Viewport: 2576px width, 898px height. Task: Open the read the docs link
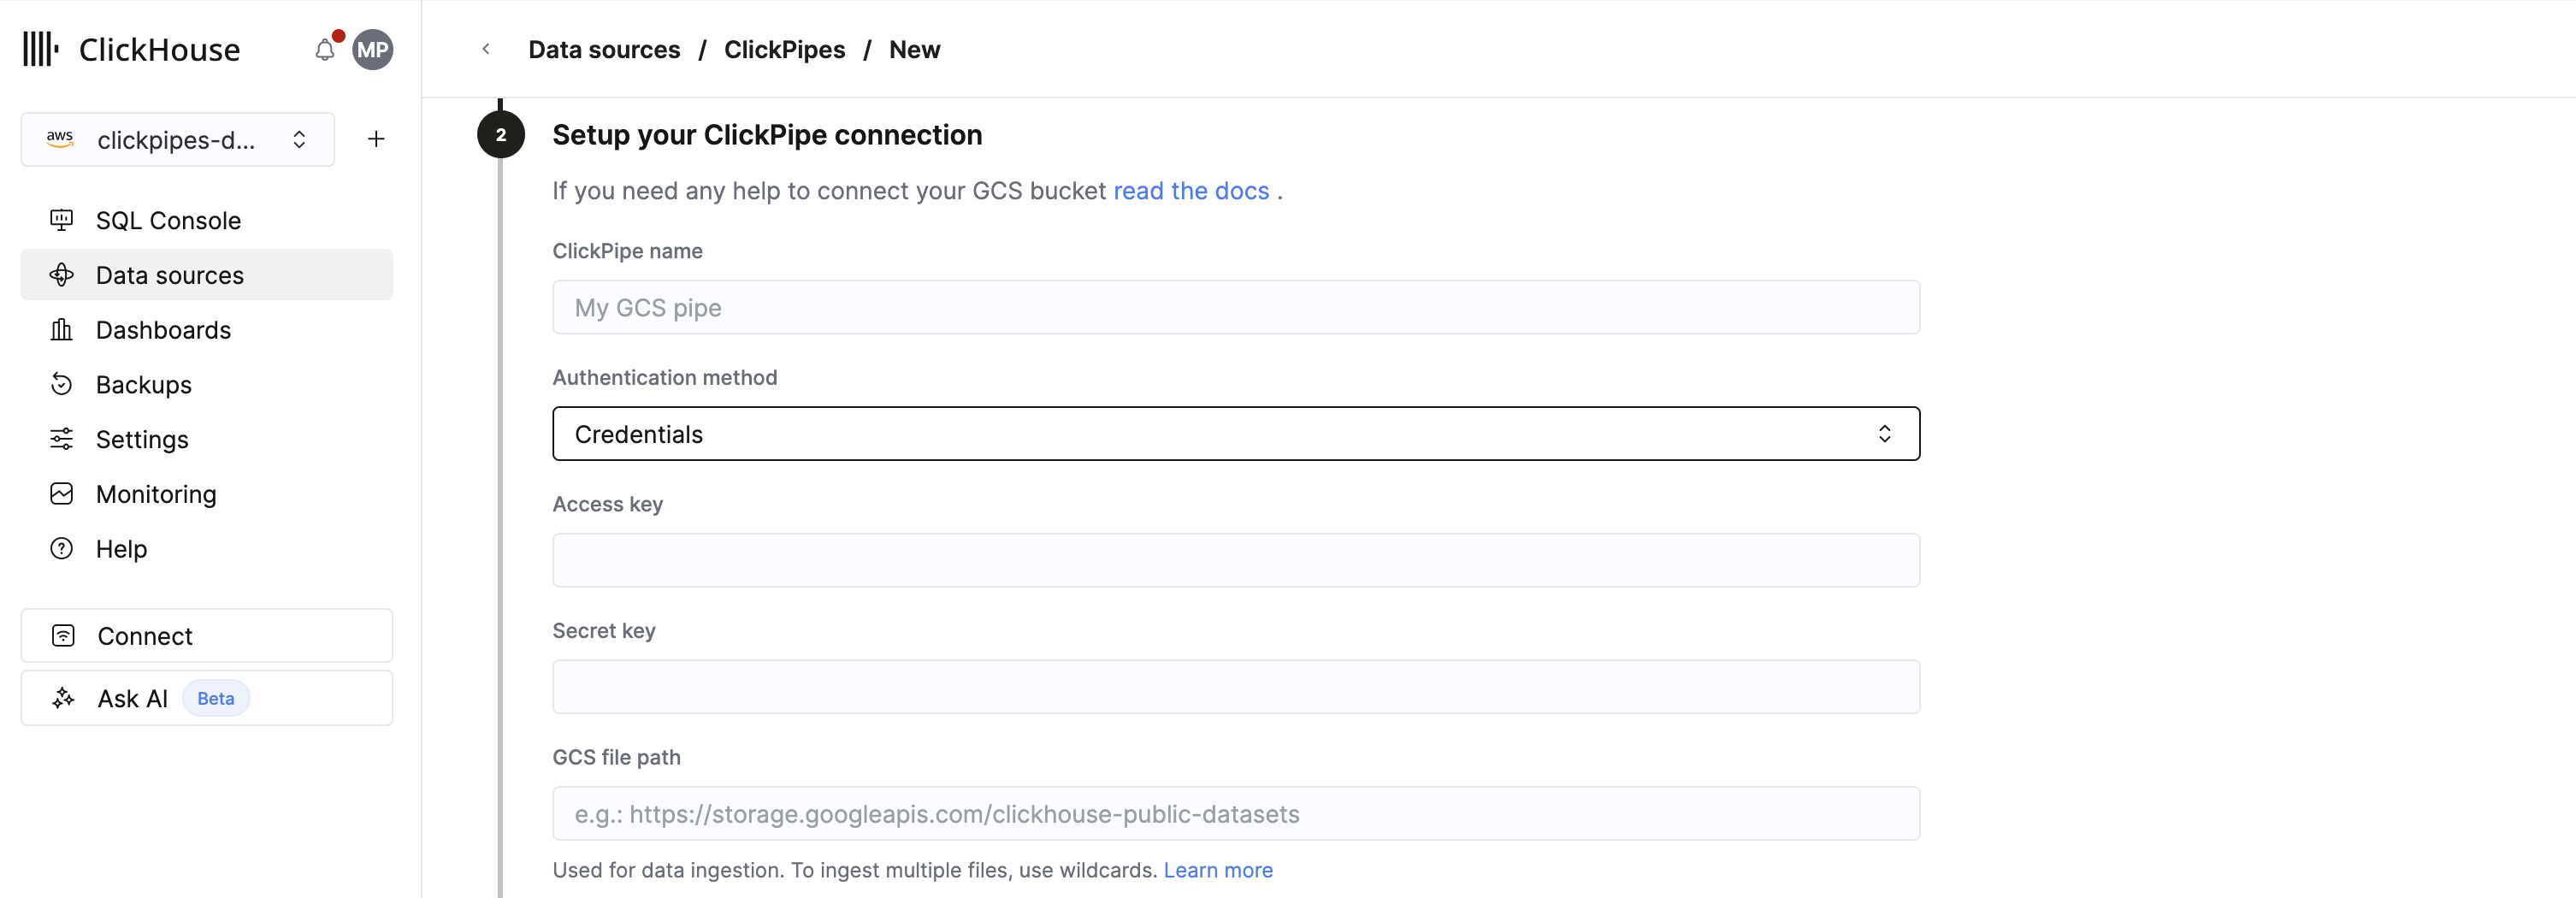pos(1190,191)
